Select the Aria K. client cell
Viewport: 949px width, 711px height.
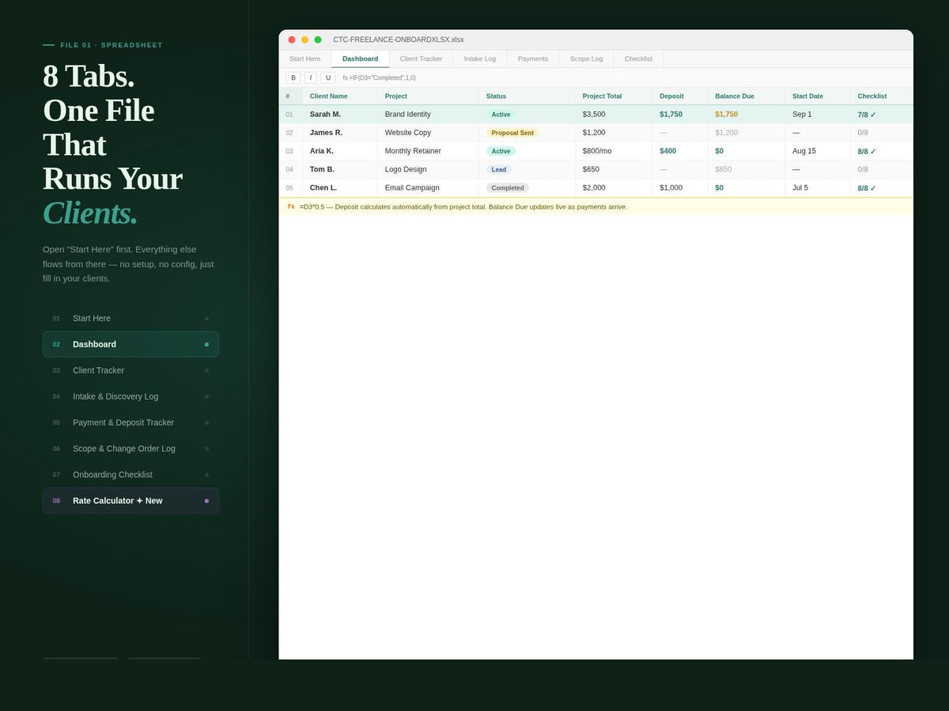pos(340,151)
